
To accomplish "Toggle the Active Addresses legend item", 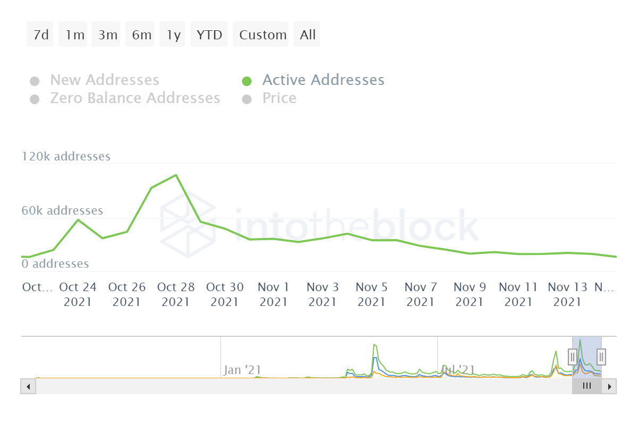I will [x=323, y=80].
